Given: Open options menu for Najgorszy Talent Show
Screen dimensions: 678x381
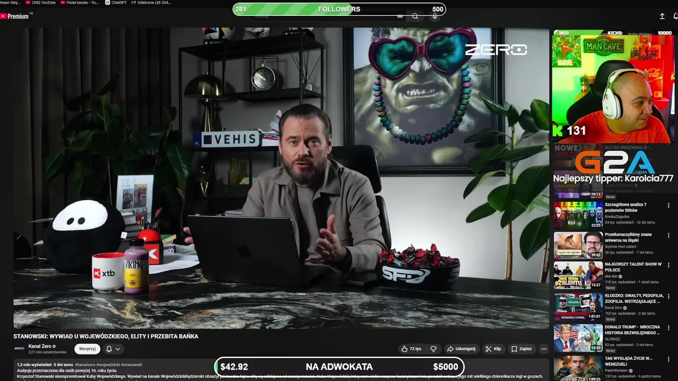Looking at the screenshot, I should point(668,265).
